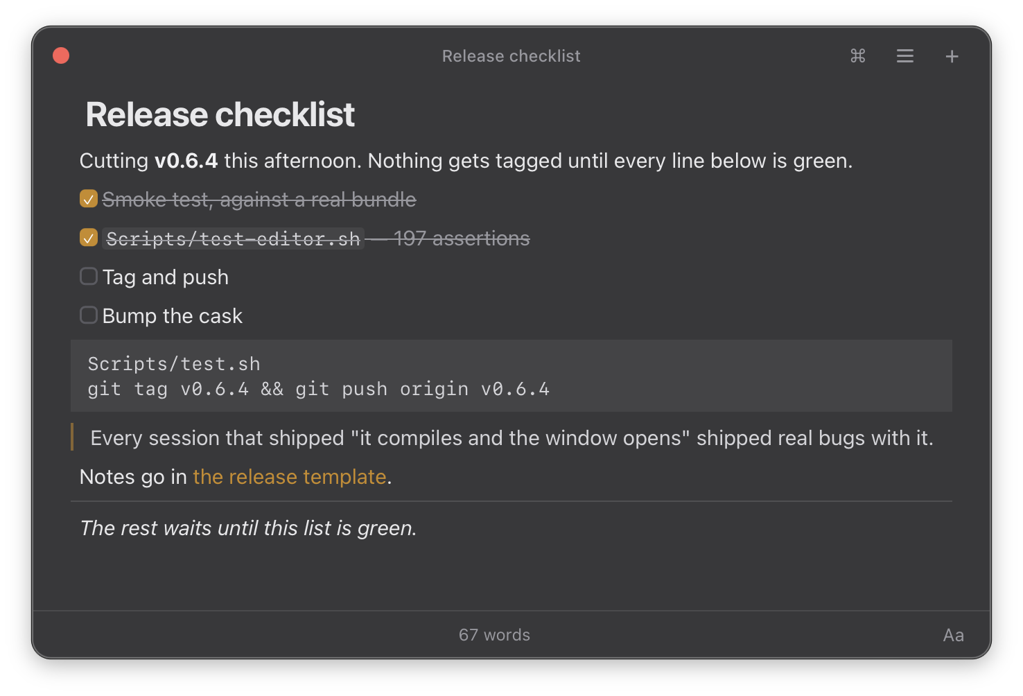The height and width of the screenshot is (696, 1023).
Task: Click the inline code Scripts/test-editor.sh
Action: (x=233, y=238)
